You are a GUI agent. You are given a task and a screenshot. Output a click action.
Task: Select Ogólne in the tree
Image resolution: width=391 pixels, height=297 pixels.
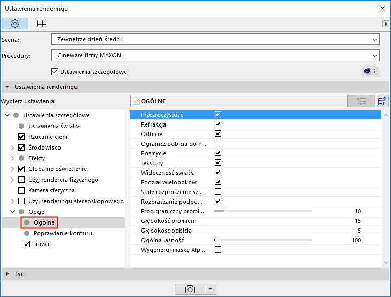44,222
